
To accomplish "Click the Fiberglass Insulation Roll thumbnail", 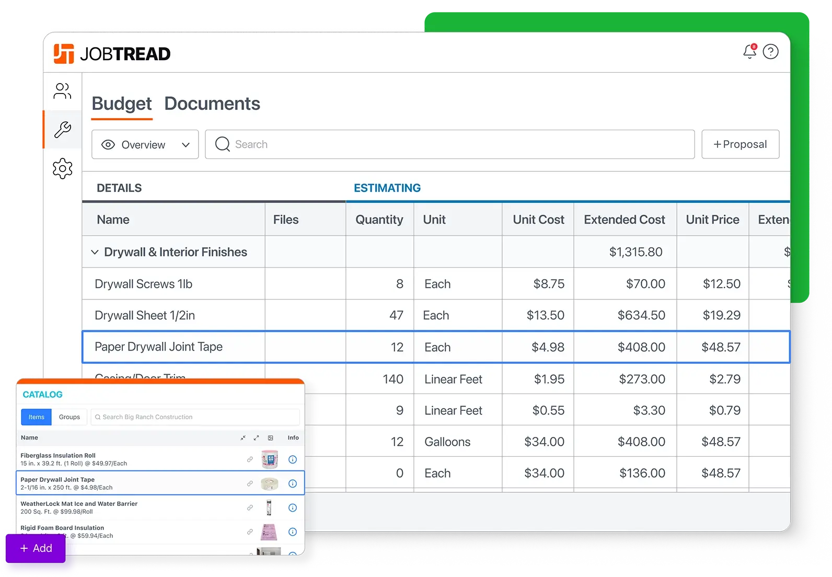I will tap(270, 459).
